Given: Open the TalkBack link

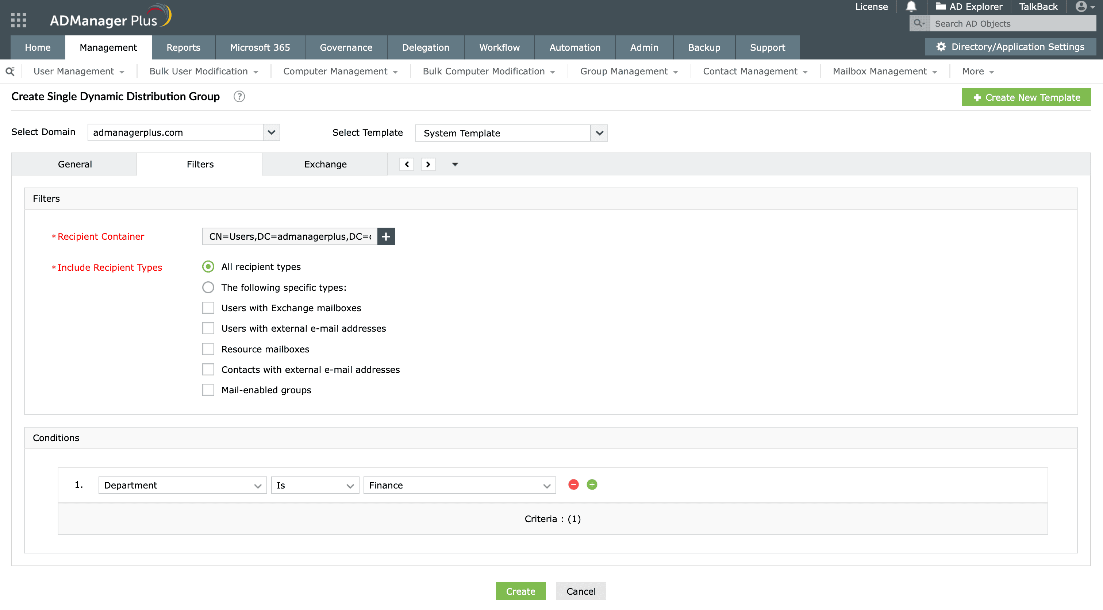Looking at the screenshot, I should tap(1038, 7).
